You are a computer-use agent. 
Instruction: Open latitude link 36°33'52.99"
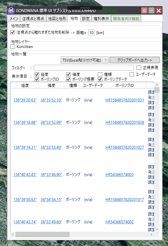[x=51, y=123]
